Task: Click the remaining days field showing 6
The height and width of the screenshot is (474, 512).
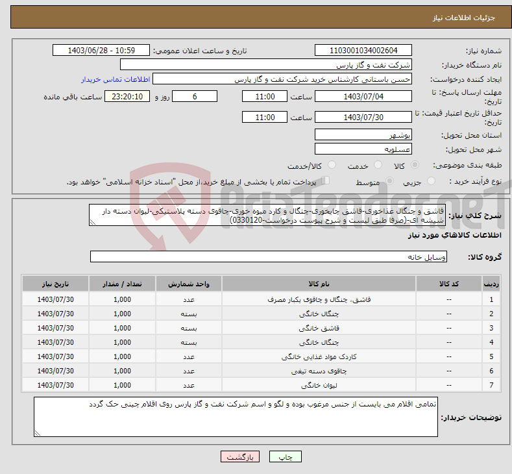Action: click(195, 96)
